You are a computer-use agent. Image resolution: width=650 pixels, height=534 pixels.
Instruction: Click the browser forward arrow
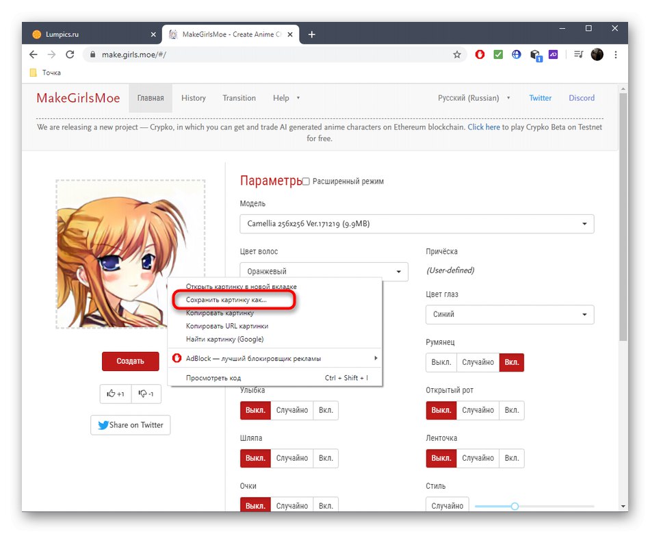(x=51, y=55)
